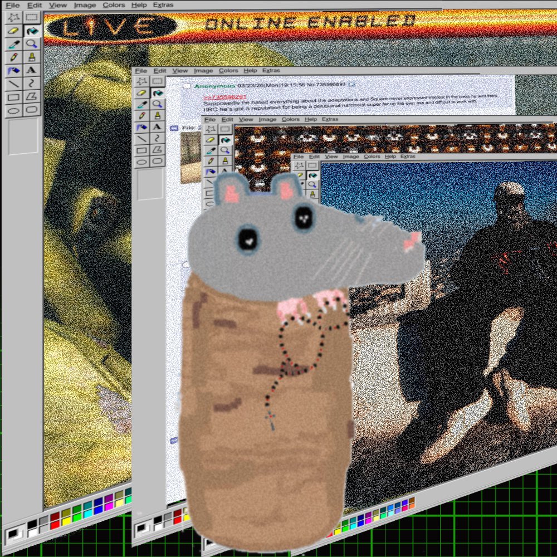
Task: Pick black swatch in outermost window palette
Action: pos(32,524)
